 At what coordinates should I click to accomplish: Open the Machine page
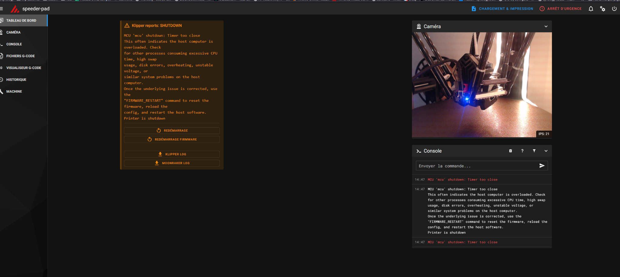[24, 91]
